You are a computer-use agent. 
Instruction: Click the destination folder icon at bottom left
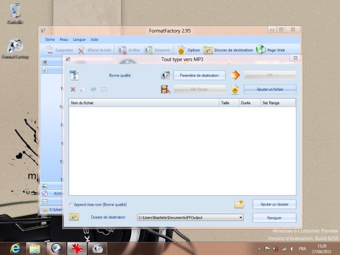[74, 217]
